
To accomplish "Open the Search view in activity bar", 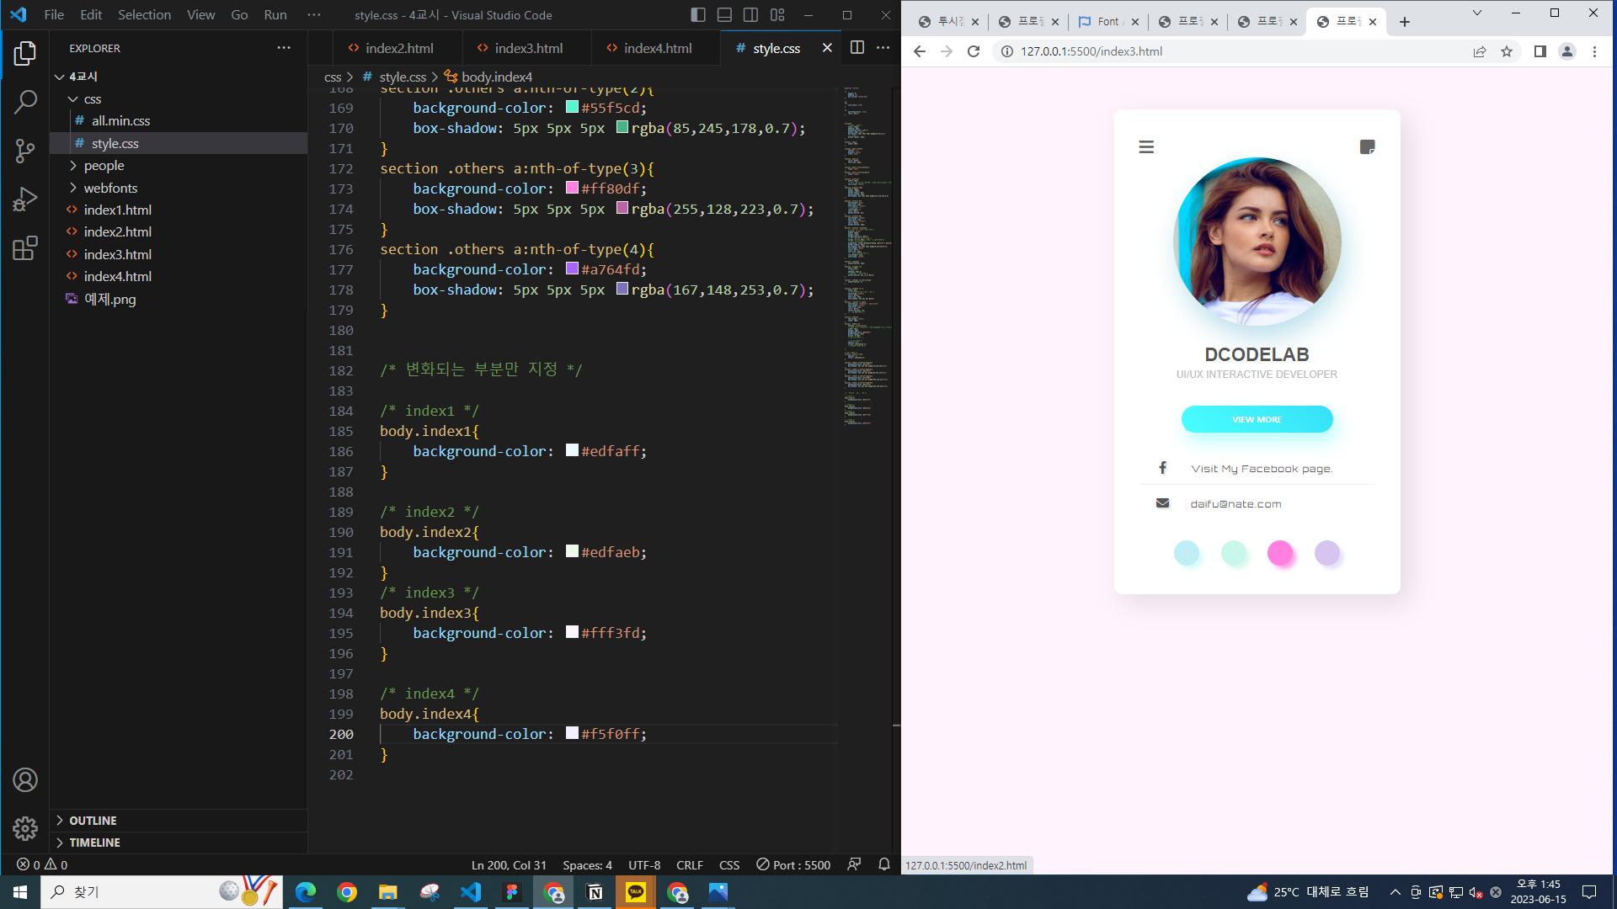I will pyautogui.click(x=25, y=103).
